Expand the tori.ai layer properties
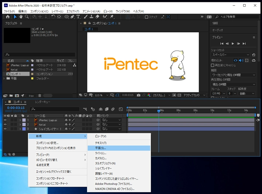Viewport: 262px width, 194px height. 20,124
